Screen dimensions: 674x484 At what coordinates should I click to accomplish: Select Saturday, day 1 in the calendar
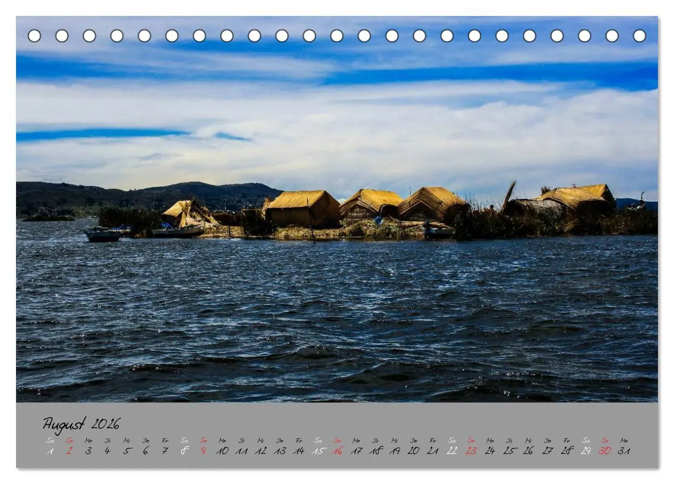[50, 451]
